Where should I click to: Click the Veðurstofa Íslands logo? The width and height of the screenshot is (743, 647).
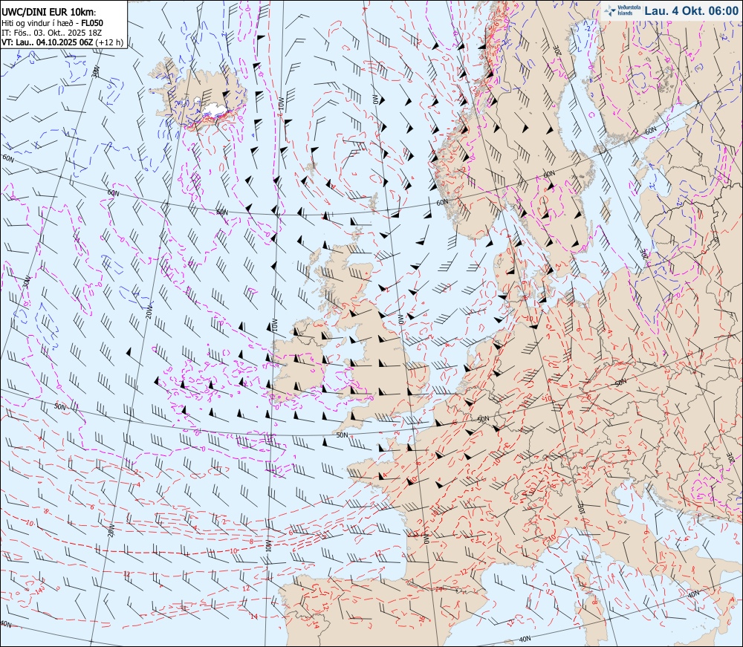[621, 10]
